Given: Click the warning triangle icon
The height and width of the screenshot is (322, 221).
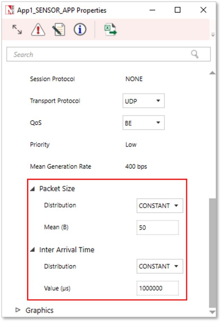Looking at the screenshot, I should [38, 30].
